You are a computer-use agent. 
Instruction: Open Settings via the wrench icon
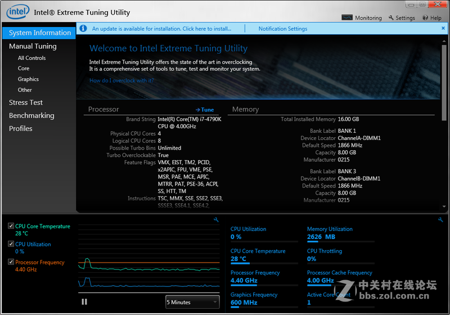tap(391, 18)
